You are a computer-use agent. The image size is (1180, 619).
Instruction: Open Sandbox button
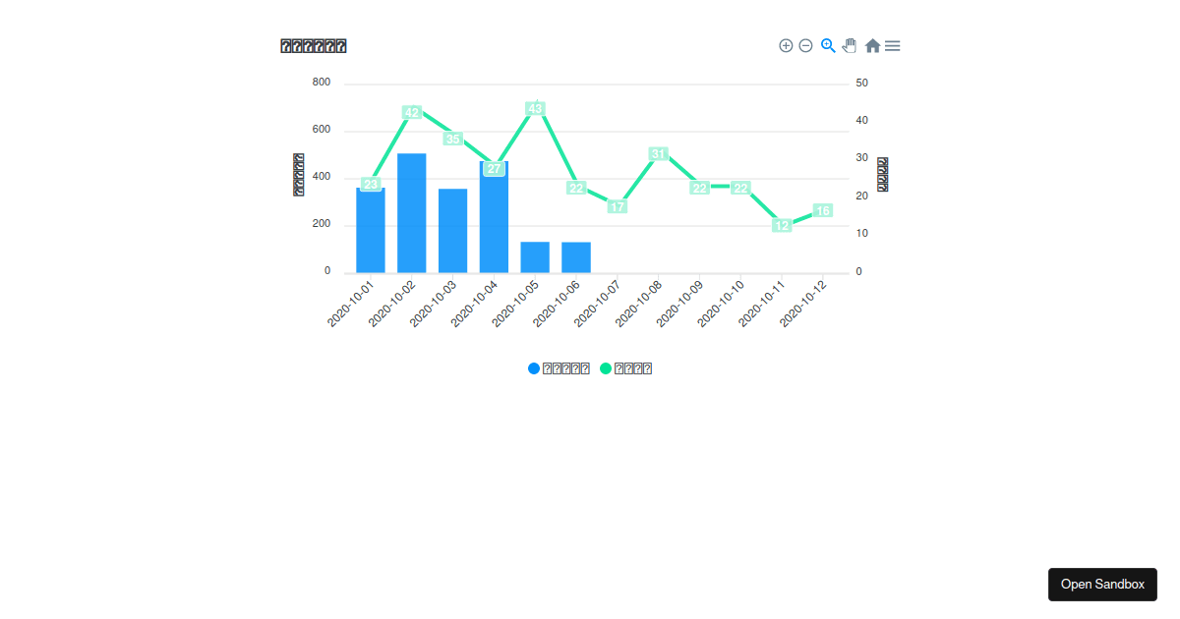point(1102,585)
